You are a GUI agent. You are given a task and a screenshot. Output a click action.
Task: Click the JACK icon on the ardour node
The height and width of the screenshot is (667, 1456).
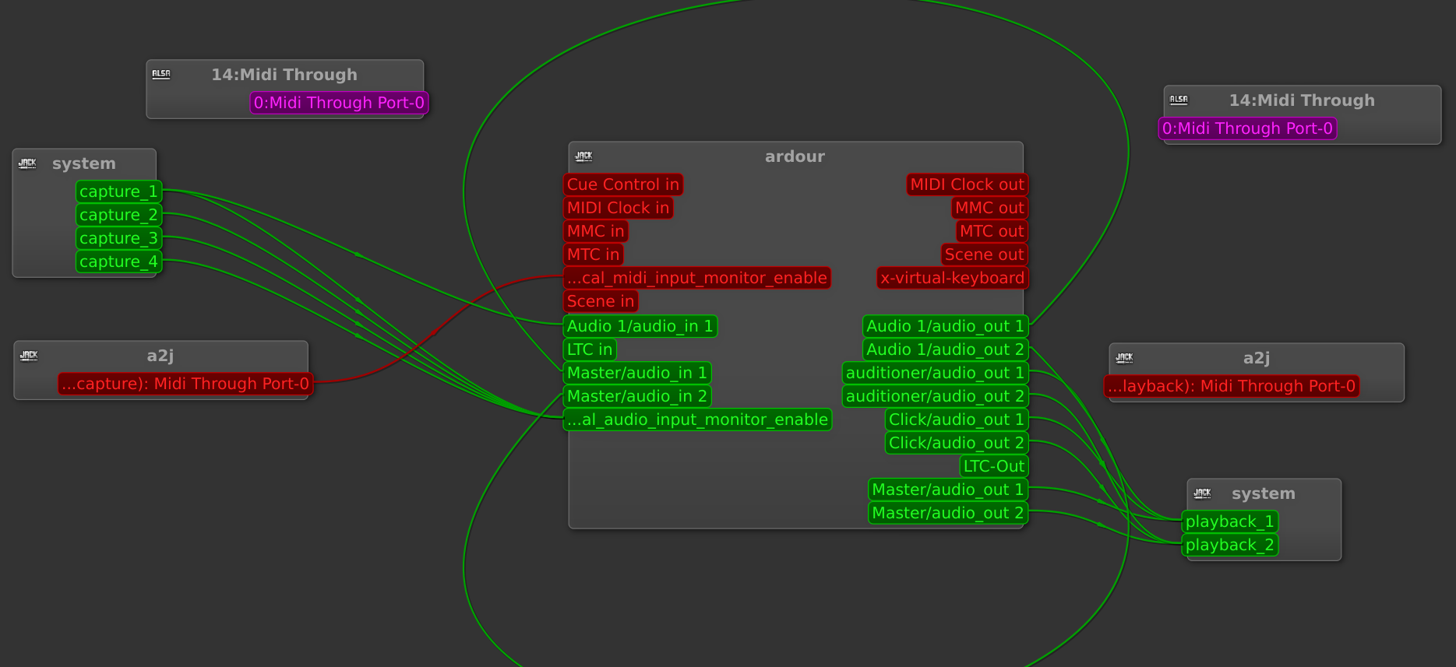pos(583,156)
